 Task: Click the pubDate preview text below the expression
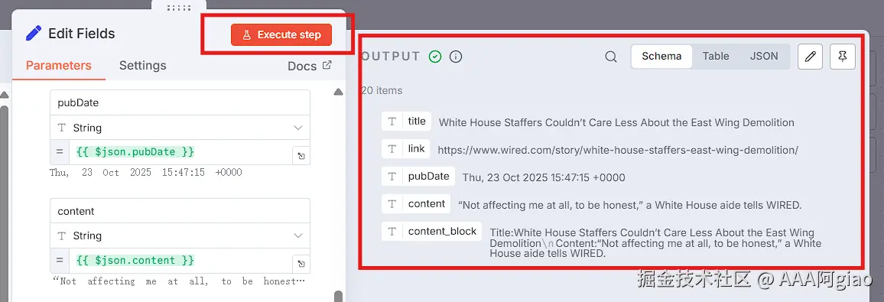(145, 173)
